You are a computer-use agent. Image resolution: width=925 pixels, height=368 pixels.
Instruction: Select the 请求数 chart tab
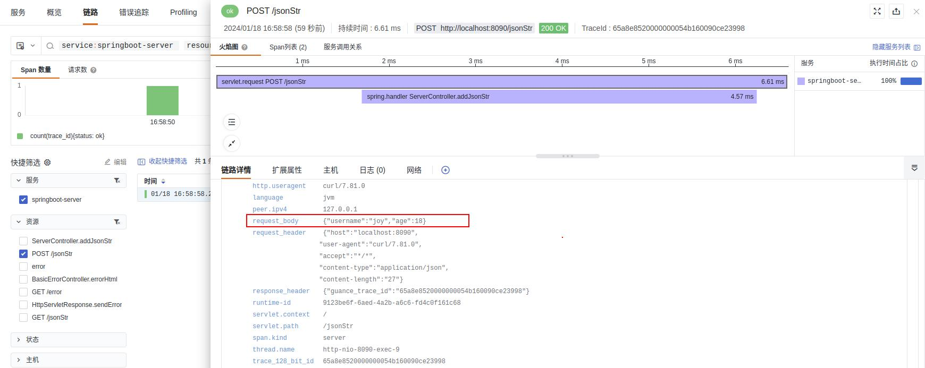pyautogui.click(x=78, y=70)
